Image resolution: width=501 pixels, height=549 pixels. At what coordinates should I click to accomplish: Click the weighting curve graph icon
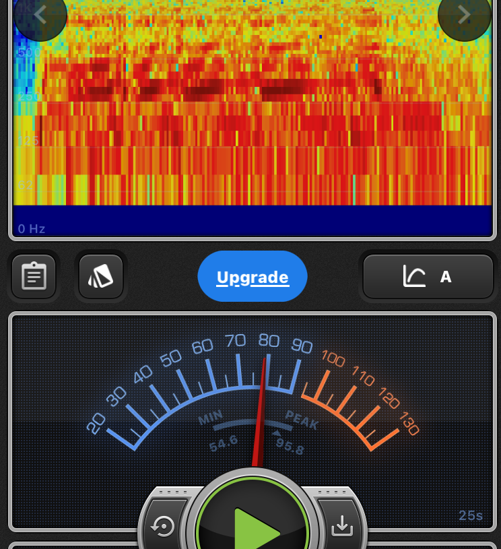click(x=414, y=276)
